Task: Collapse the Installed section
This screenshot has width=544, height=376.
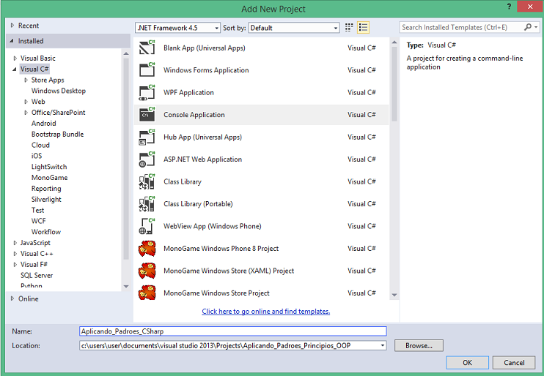Action: pyautogui.click(x=12, y=41)
